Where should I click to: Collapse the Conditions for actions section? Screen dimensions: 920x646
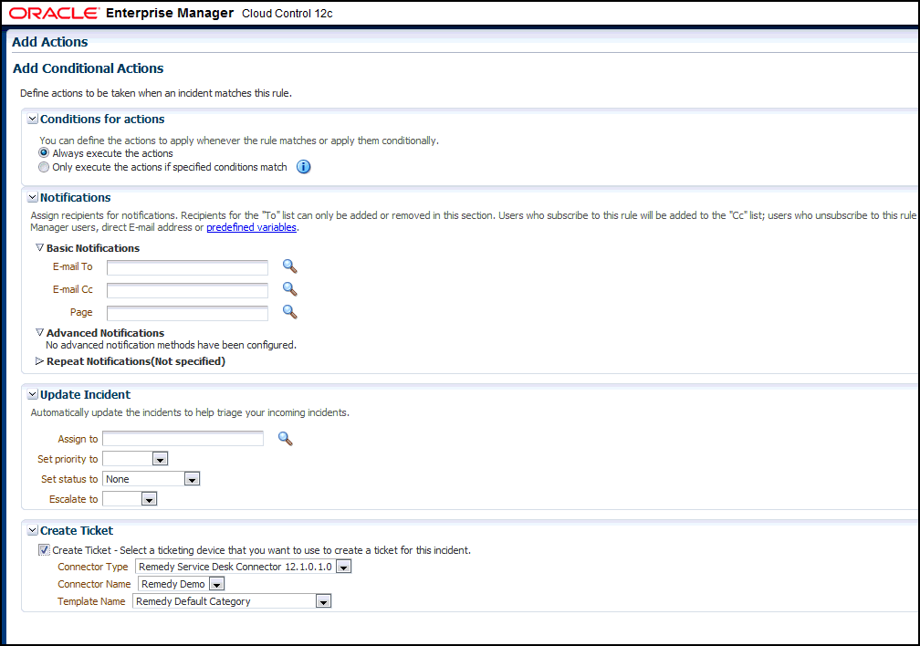33,120
